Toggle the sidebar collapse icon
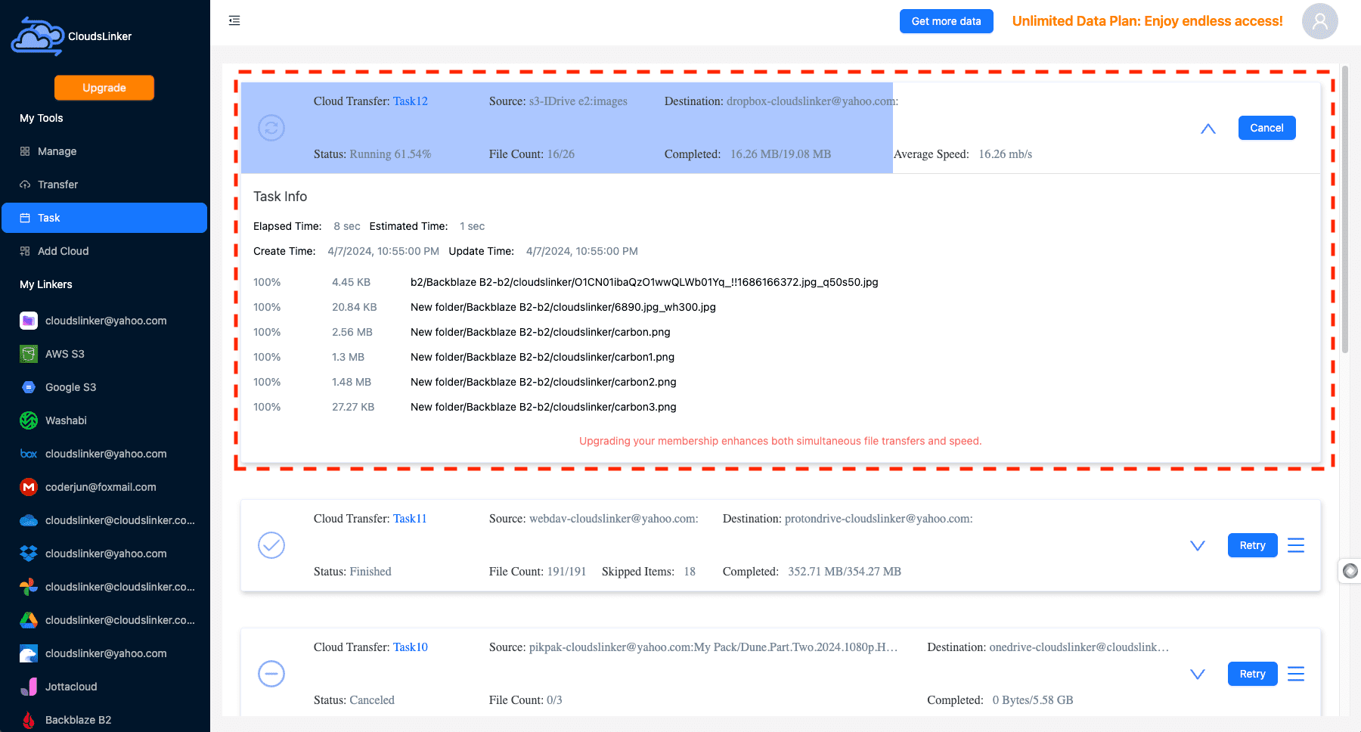Viewport: 1361px width, 732px height. tap(234, 20)
